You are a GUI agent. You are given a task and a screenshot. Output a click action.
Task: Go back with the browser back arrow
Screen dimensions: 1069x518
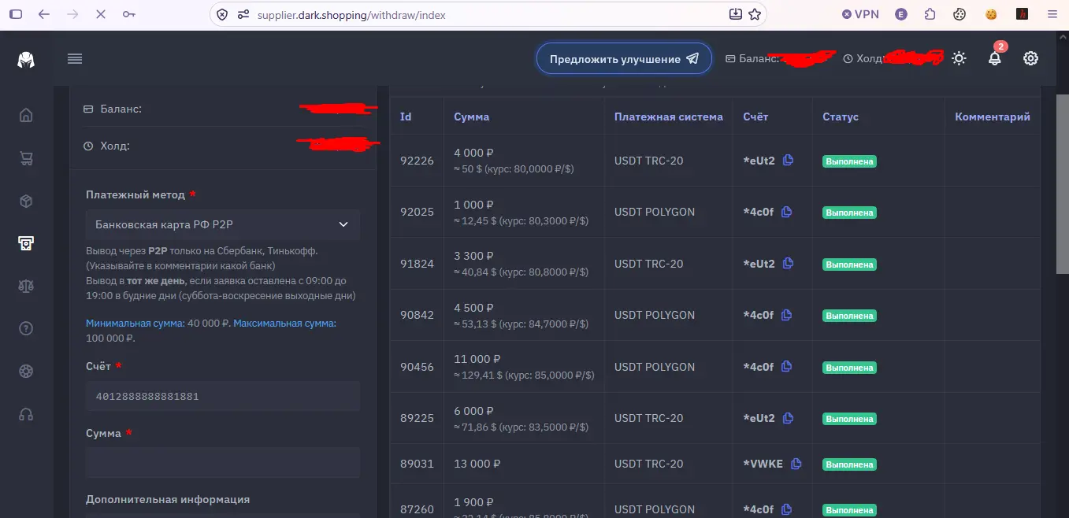(x=43, y=14)
